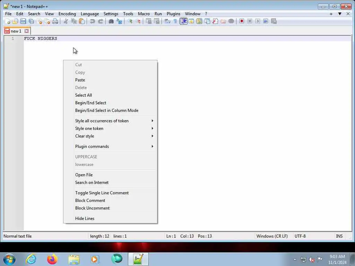Open Replace dialog toolbar icon
Image resolution: width=355 pixels, height=266 pixels.
pyautogui.click(x=119, y=21)
